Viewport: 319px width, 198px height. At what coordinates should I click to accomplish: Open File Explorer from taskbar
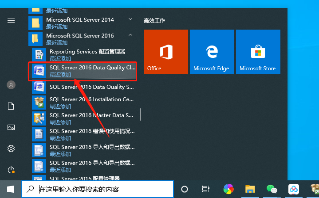click(250, 189)
